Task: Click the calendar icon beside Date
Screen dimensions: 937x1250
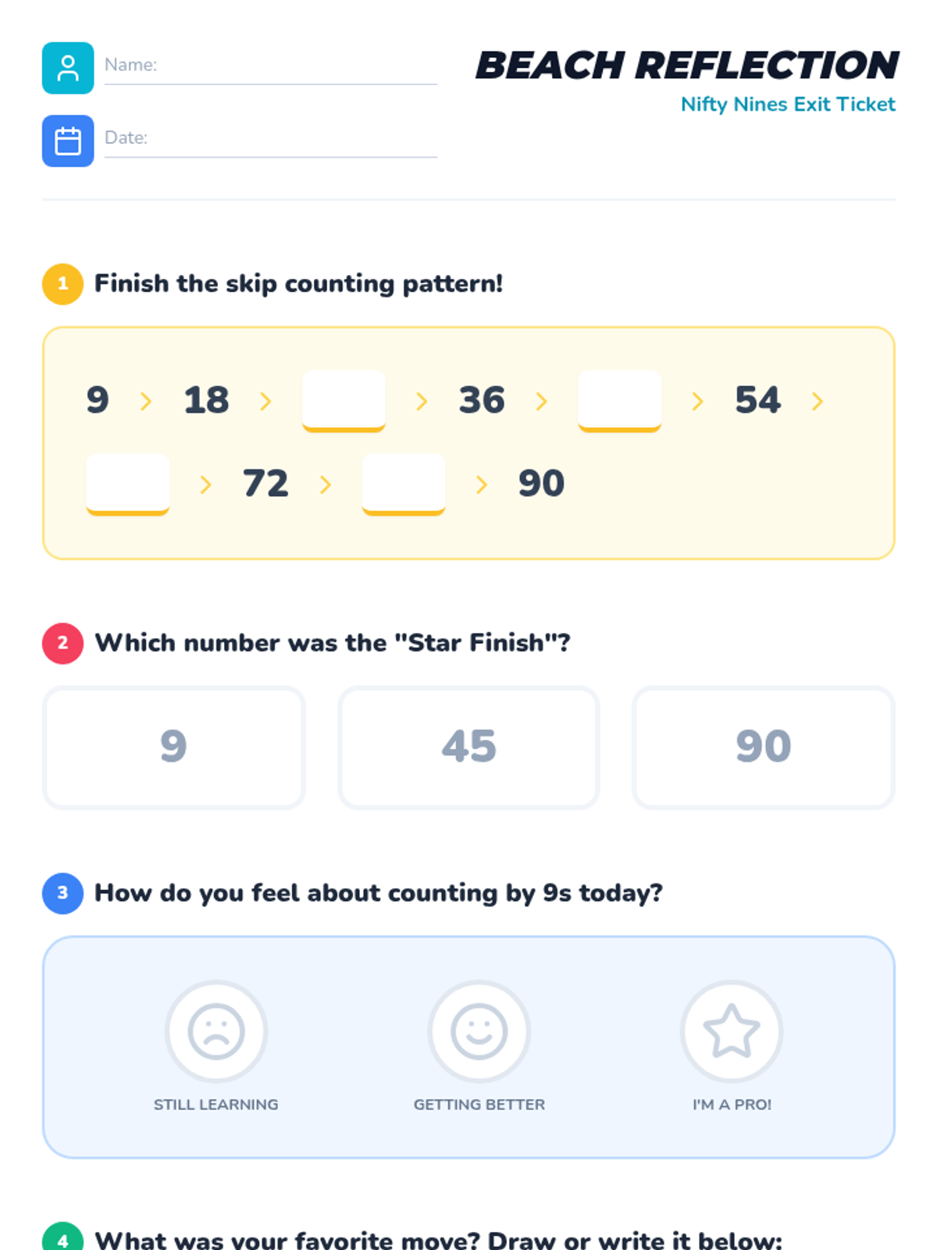Action: [68, 141]
